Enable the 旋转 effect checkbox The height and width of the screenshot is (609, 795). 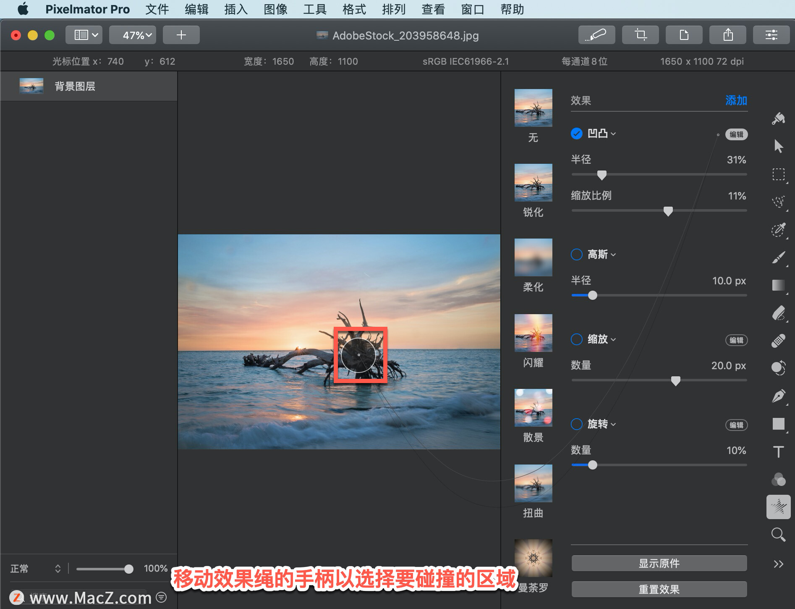click(577, 424)
